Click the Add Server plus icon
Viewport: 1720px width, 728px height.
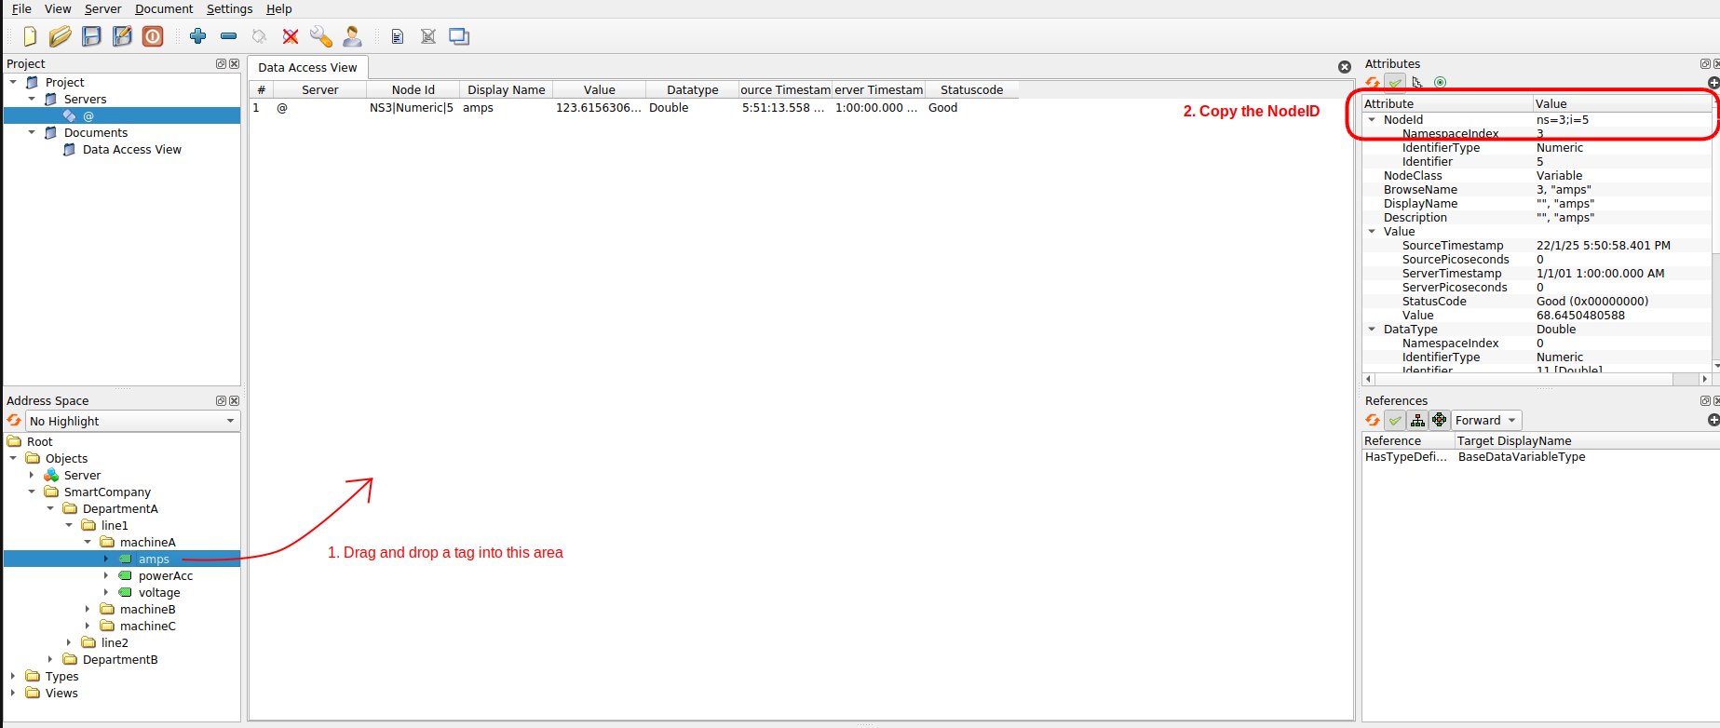tap(197, 36)
